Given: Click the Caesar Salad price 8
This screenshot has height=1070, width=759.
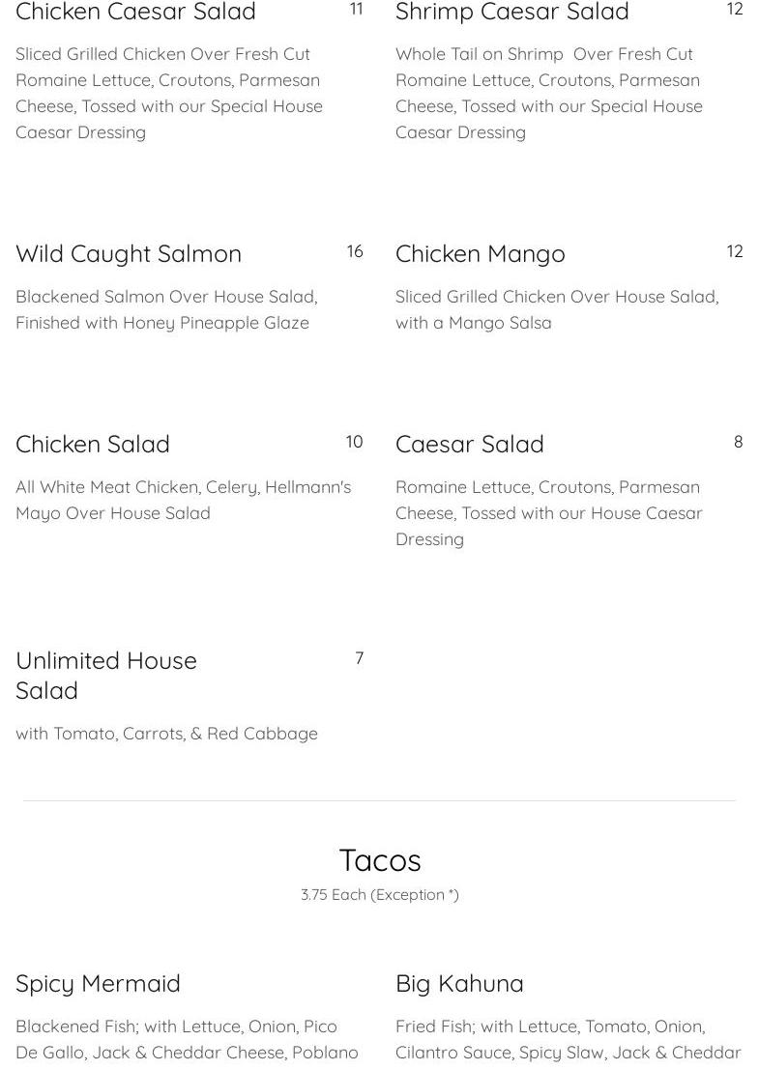Looking at the screenshot, I should [x=738, y=442].
